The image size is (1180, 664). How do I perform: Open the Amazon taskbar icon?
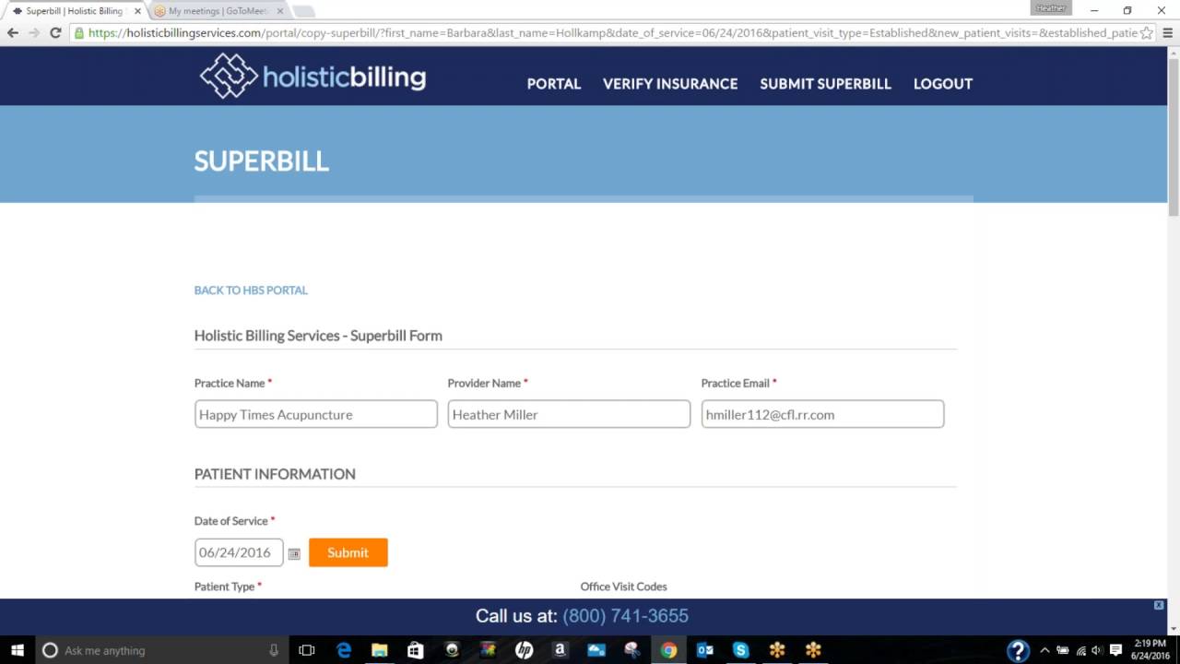coord(560,650)
